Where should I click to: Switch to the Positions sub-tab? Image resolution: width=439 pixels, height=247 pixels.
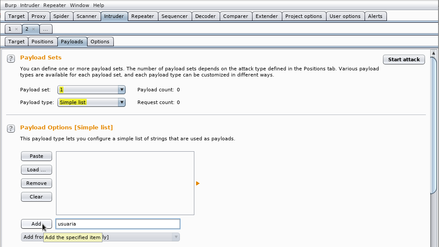pos(42,42)
